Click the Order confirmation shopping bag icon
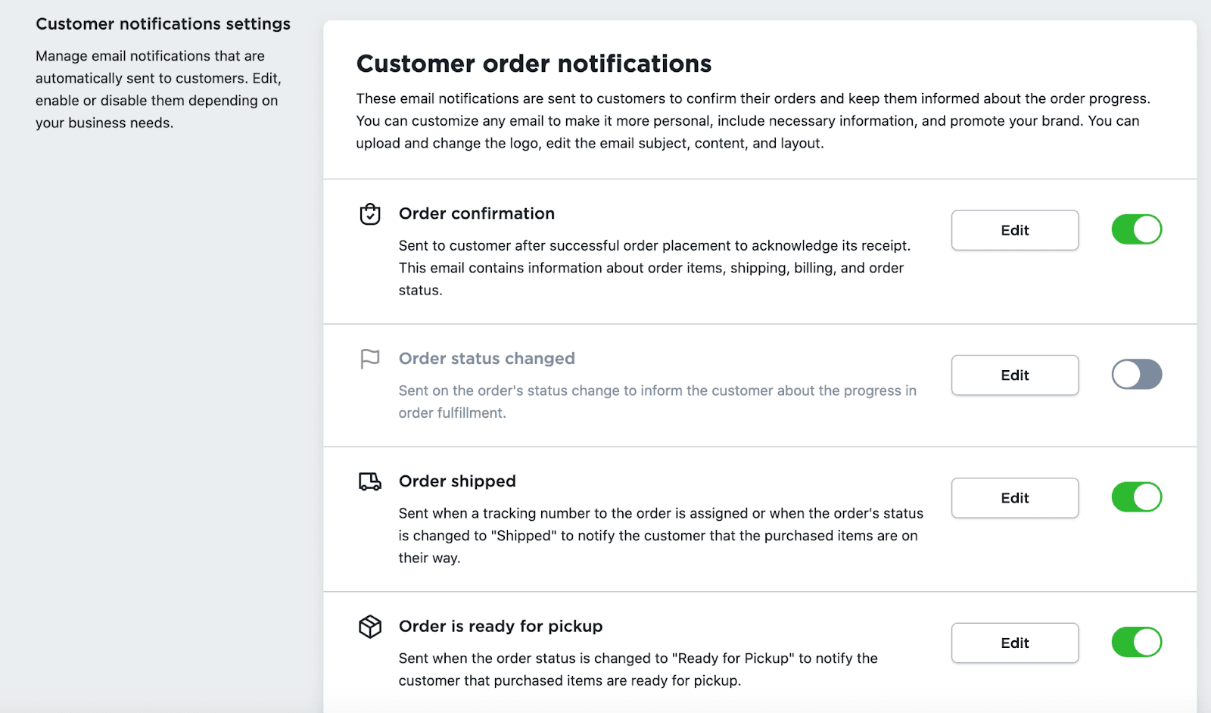Screen dimensions: 1211x713 pyautogui.click(x=370, y=214)
